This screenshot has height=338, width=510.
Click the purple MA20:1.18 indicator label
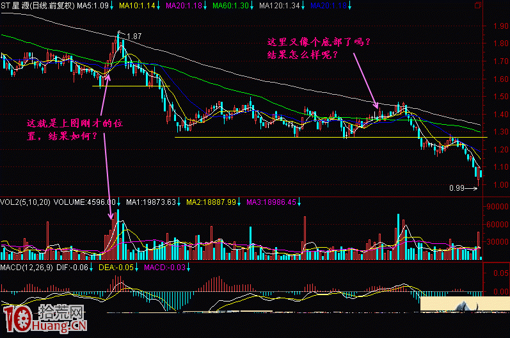[184, 6]
